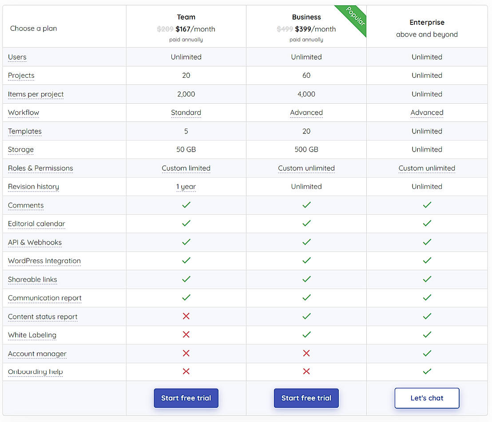This screenshot has width=492, height=422.
Task: Click the Content status report label
Action: tap(43, 317)
